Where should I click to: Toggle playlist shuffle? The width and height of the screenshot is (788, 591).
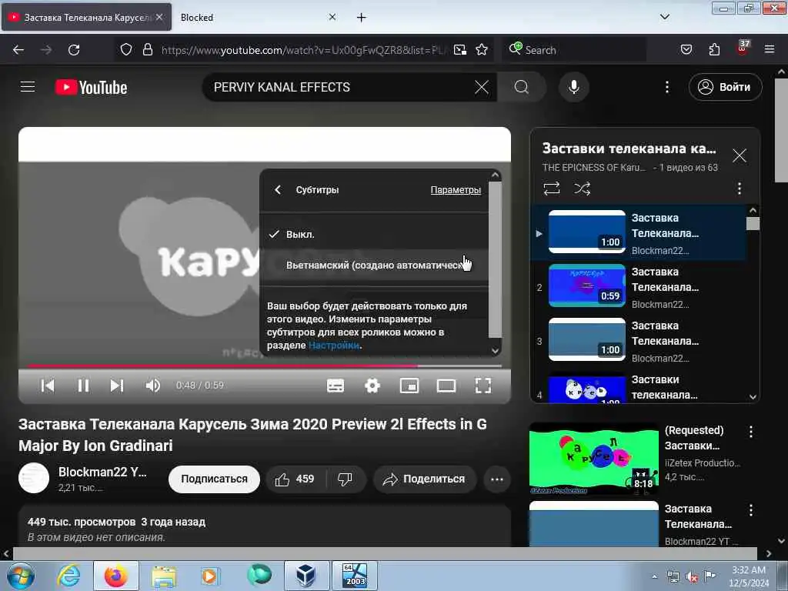582,189
